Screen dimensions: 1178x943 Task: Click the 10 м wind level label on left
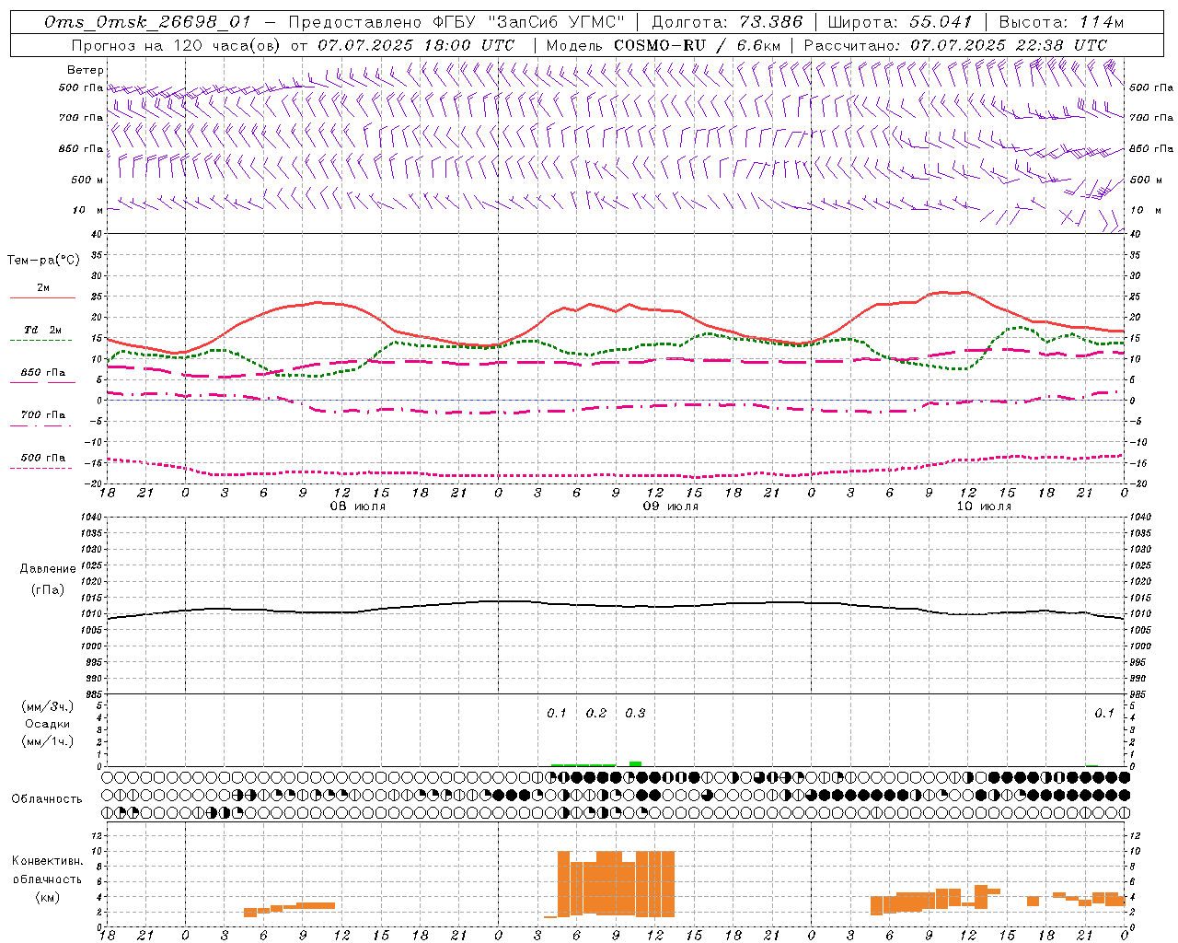click(88, 211)
